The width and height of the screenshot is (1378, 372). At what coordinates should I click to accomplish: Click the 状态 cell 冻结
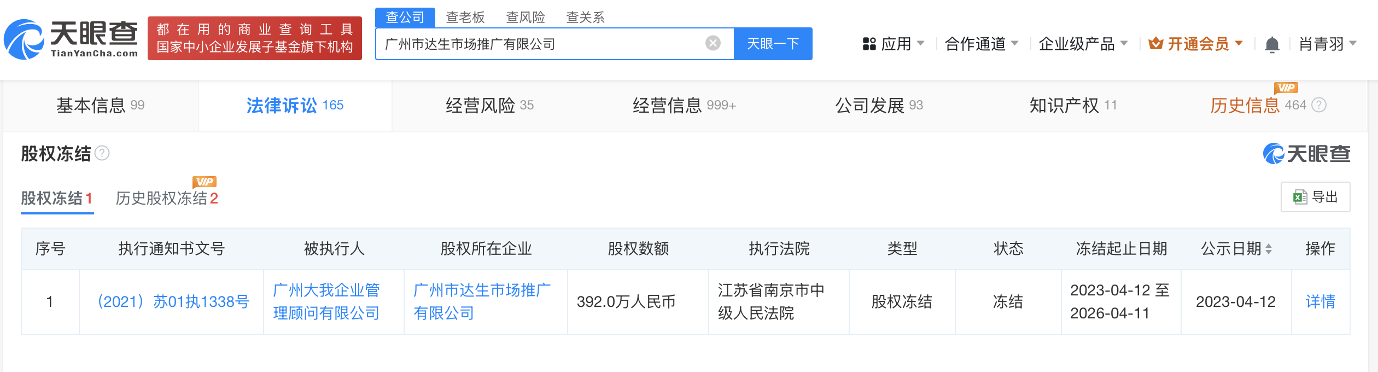point(1008,302)
